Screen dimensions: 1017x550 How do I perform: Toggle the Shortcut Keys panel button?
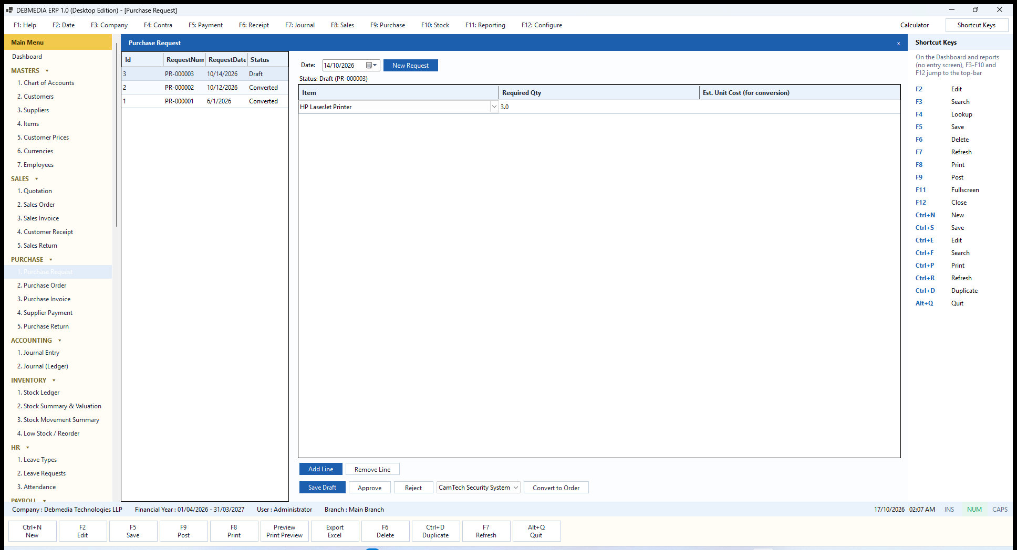pos(977,25)
